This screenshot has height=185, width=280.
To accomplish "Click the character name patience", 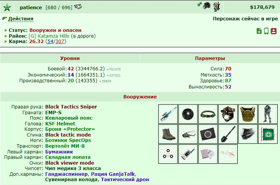I will coord(31,8).
